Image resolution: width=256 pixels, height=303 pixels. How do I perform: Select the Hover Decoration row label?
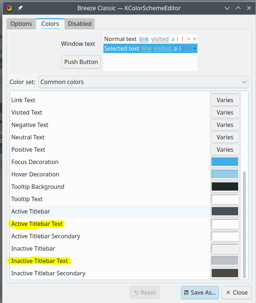(35, 174)
